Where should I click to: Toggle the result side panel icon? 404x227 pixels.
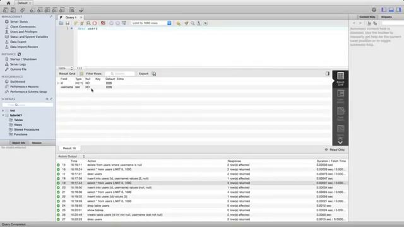click(327, 74)
